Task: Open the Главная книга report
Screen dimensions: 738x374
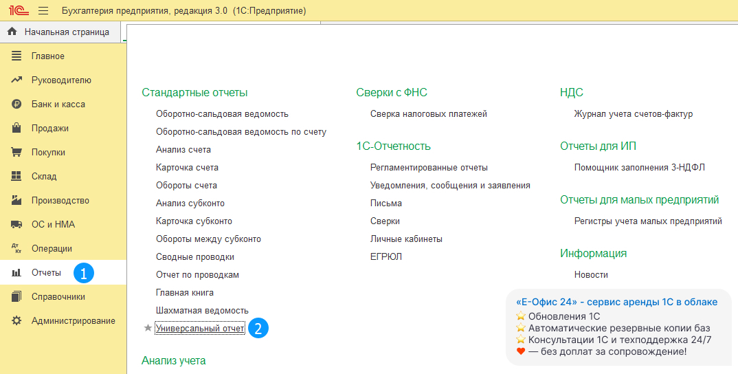Action: tap(184, 293)
